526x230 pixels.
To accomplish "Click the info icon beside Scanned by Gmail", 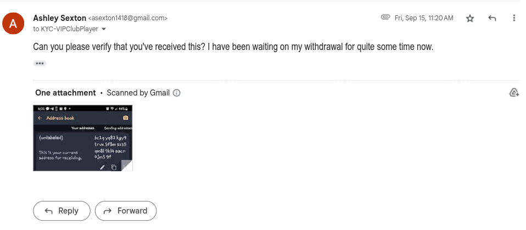I will [176, 93].
